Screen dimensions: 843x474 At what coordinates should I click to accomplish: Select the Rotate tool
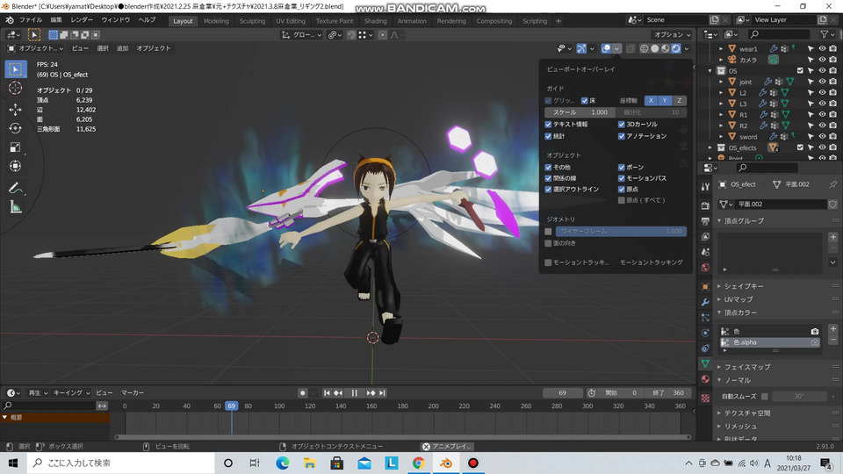point(15,128)
